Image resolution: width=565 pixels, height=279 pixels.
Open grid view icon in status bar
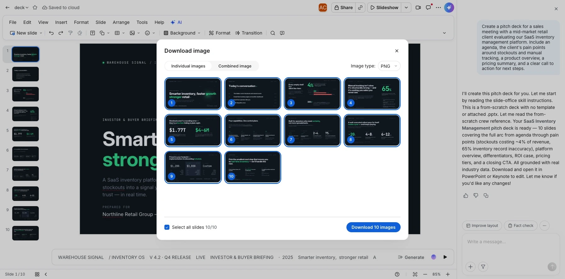click(x=37, y=274)
